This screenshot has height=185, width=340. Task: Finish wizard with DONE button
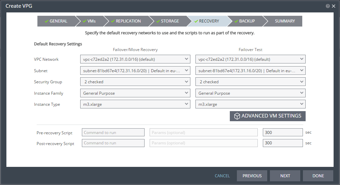pyautogui.click(x=318, y=176)
